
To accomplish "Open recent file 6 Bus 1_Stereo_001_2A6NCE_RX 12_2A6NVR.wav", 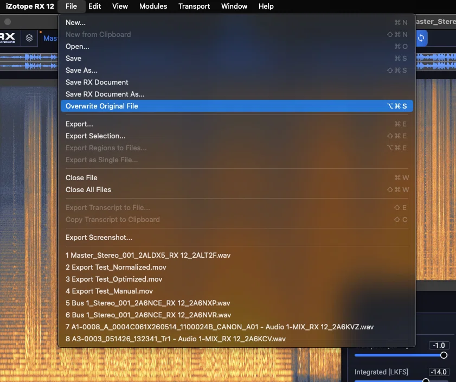I will click(x=237, y=315).
